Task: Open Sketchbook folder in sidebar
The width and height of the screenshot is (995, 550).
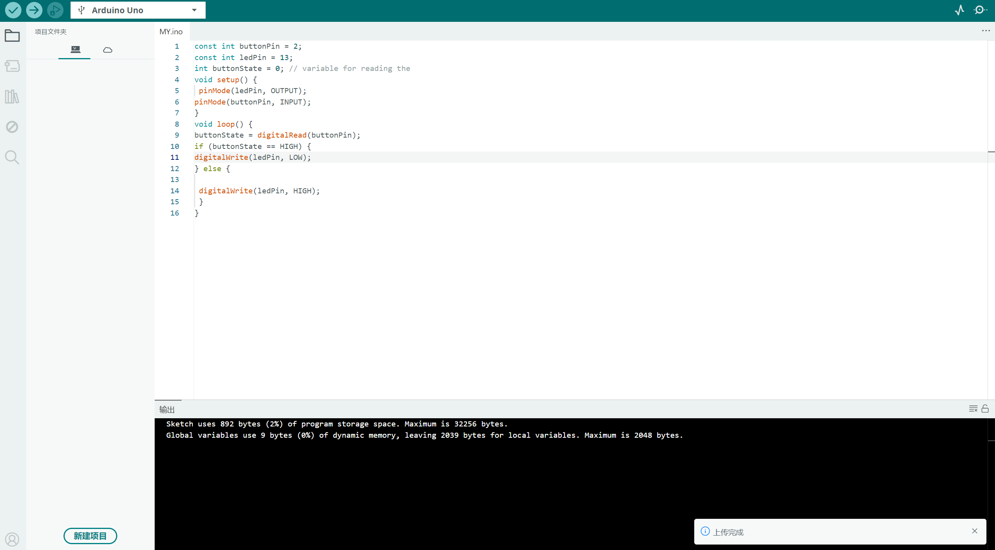Action: [12, 36]
